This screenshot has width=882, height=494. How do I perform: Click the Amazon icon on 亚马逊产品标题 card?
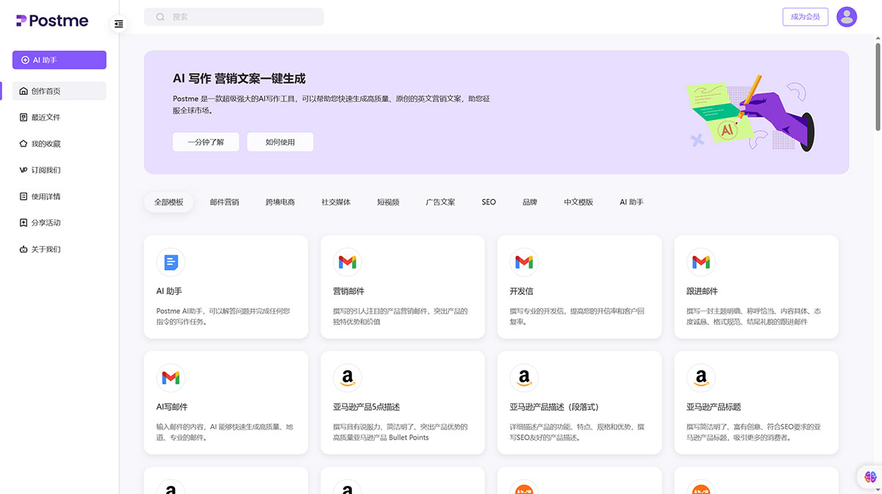(700, 377)
